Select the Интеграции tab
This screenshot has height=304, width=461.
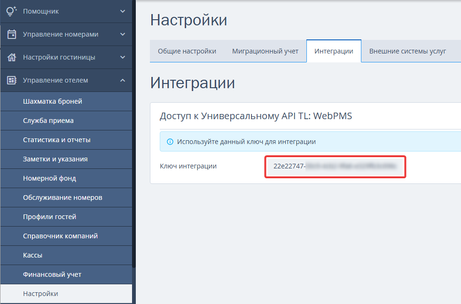(x=334, y=51)
